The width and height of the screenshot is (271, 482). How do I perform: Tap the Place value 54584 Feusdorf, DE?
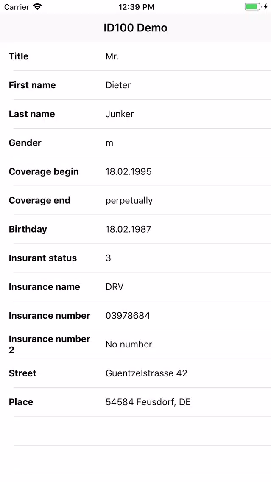coord(148,402)
